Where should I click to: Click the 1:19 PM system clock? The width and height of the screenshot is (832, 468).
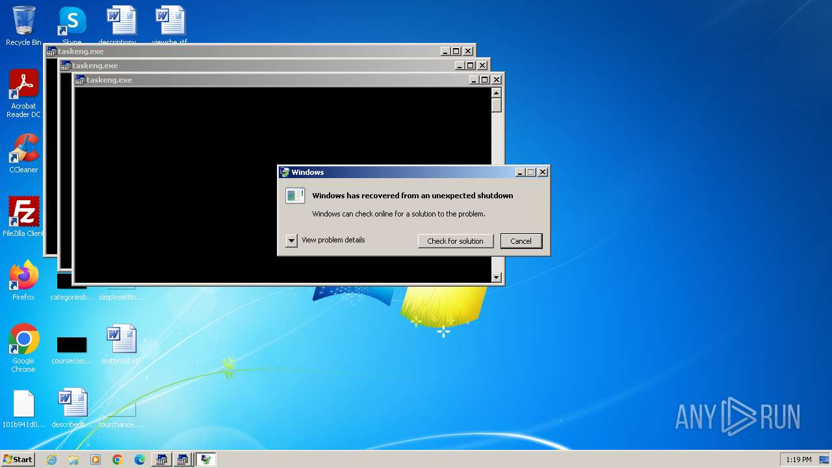pyautogui.click(x=798, y=460)
